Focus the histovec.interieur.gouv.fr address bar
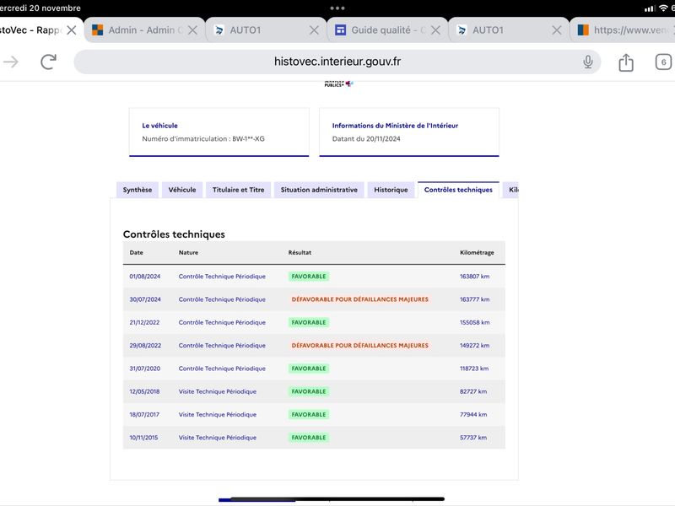 [x=337, y=62]
